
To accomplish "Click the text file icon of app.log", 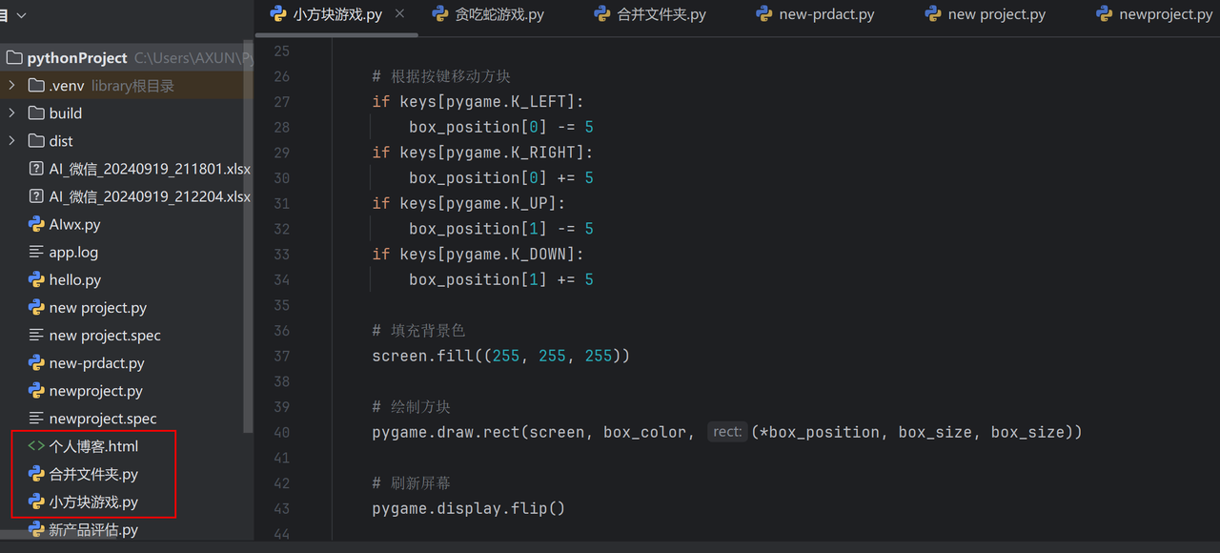I will point(36,253).
